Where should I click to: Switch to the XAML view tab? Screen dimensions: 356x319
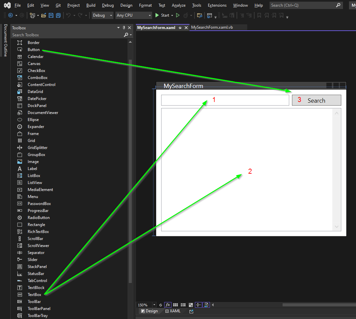coord(172,311)
